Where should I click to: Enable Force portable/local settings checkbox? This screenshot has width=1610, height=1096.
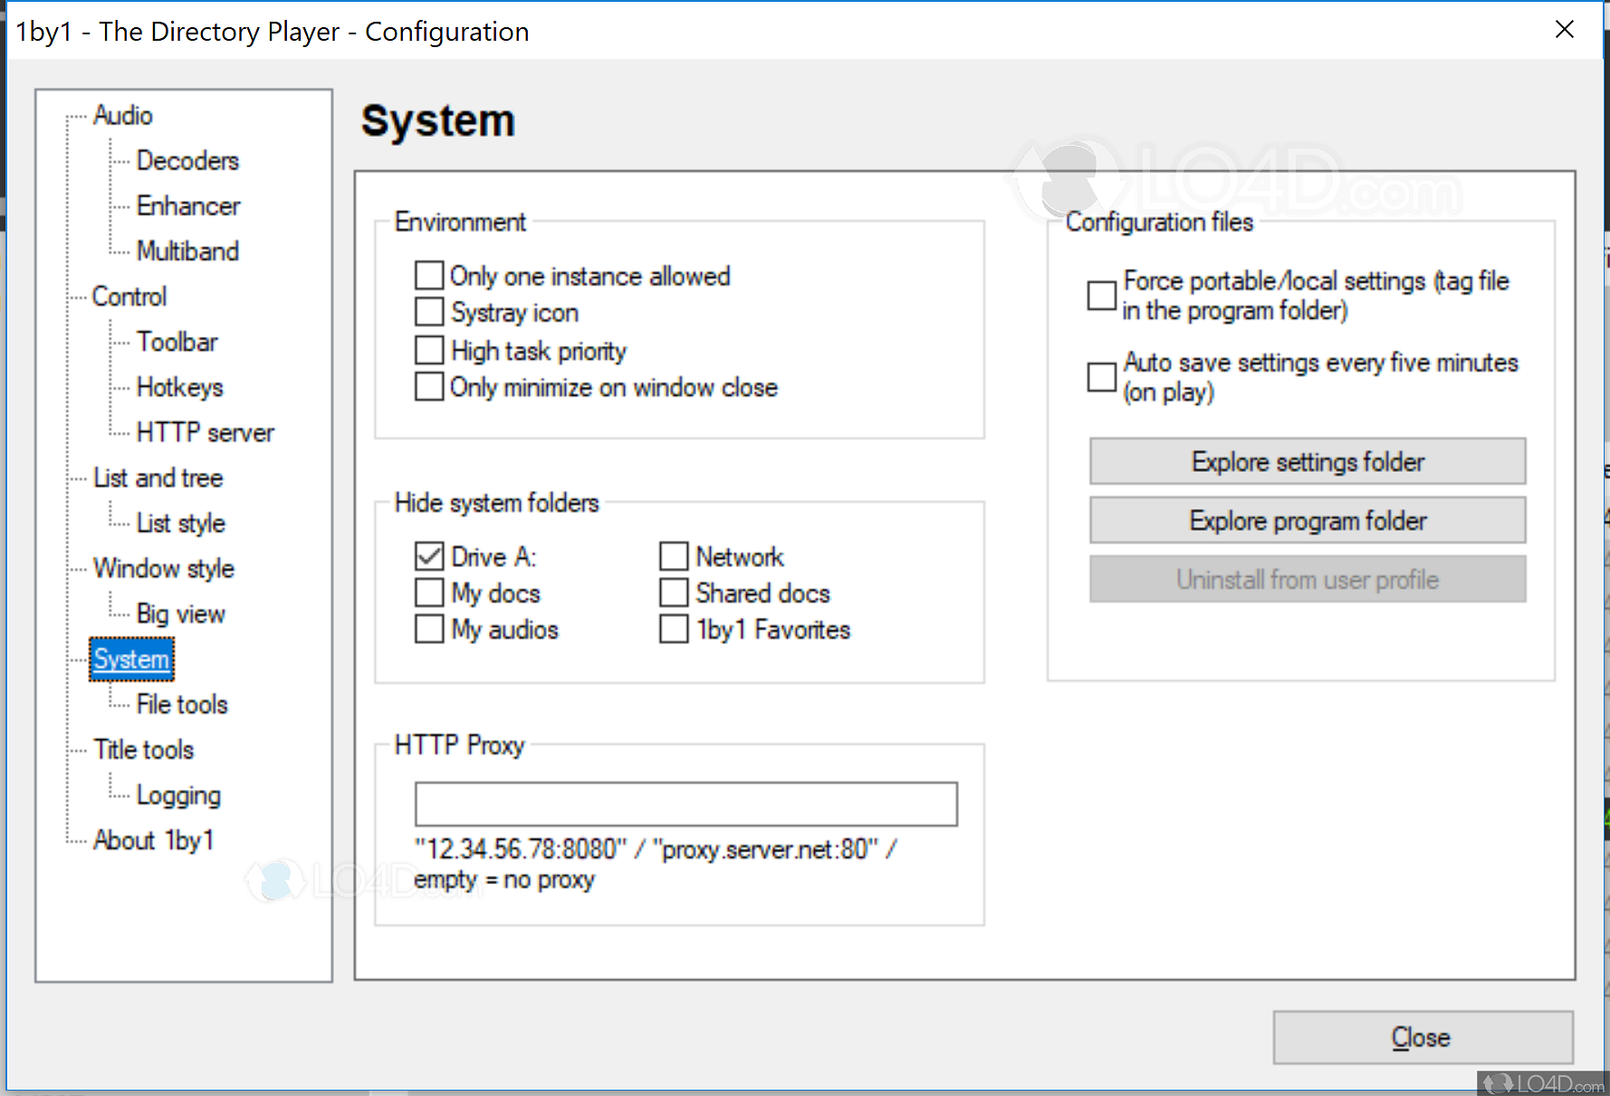[x=1101, y=295]
